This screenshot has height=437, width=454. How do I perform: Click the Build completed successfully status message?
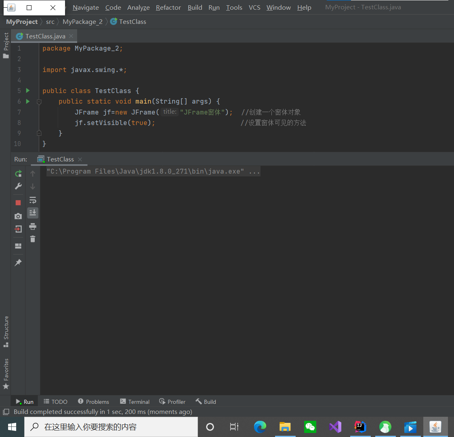(x=103, y=412)
